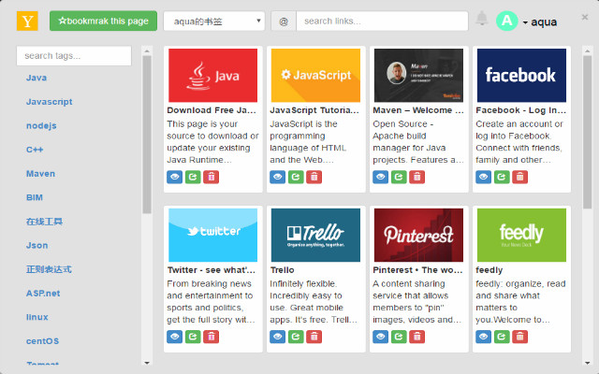599x374 pixels.
Task: Focus the search tags field
Action: click(x=74, y=56)
